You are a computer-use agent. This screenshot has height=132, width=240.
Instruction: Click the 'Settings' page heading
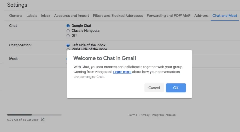17,5
